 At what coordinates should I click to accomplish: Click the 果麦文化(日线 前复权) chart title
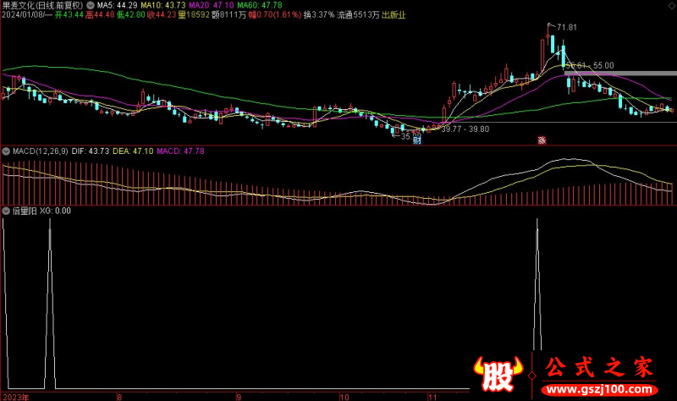click(42, 5)
